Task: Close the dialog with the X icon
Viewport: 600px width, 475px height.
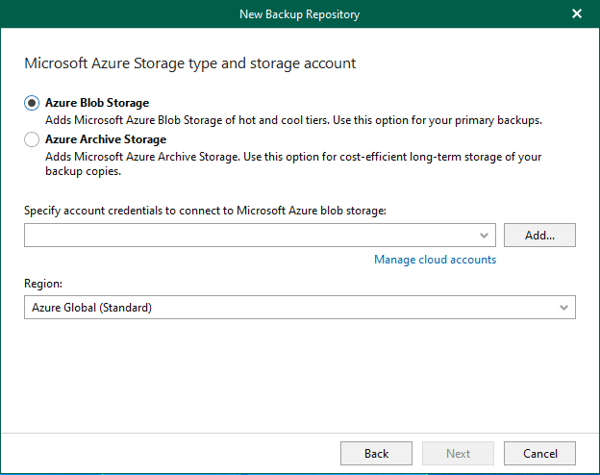Action: [x=577, y=13]
